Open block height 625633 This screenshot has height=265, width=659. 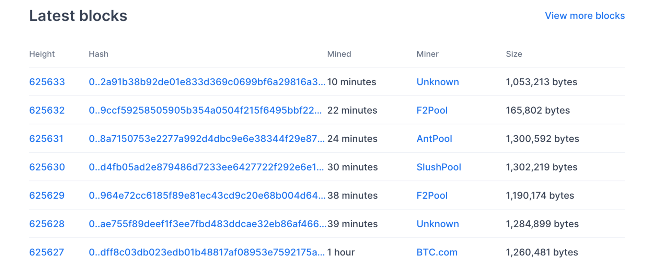coord(47,82)
